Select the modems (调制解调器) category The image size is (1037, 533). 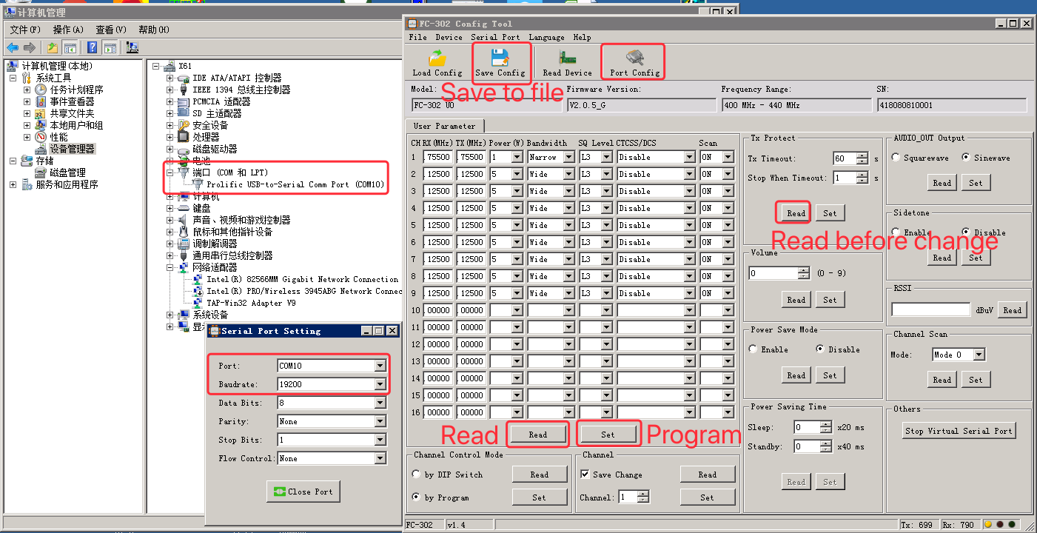click(215, 244)
